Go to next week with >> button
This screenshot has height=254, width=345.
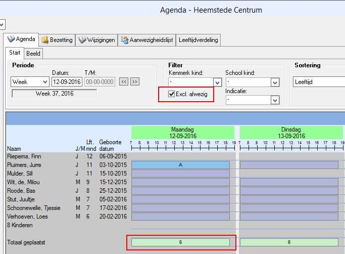pos(134,81)
